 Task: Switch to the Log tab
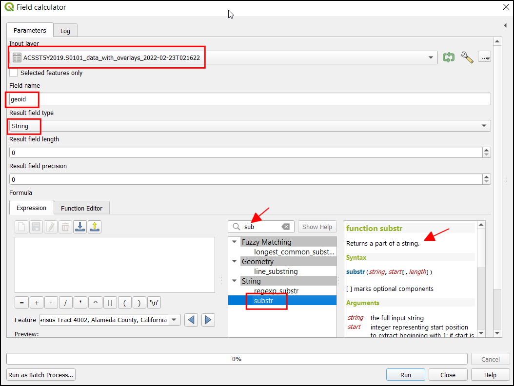65,31
